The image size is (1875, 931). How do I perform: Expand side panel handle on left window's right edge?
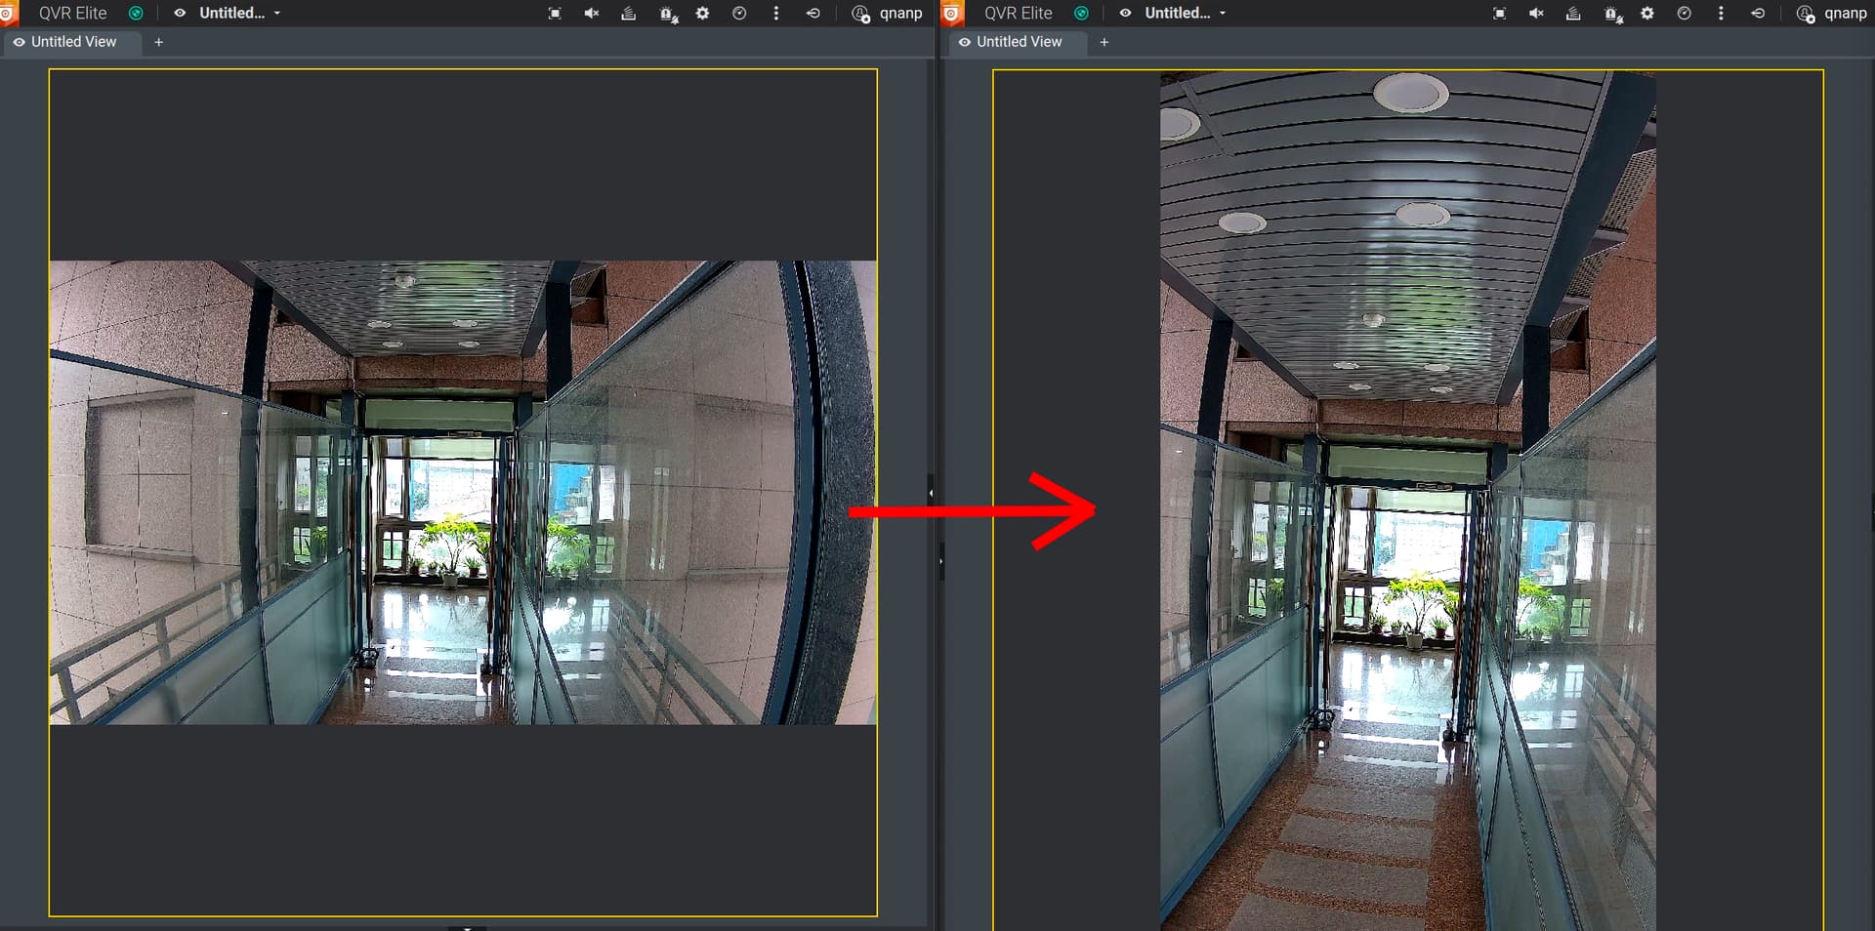[x=931, y=493]
